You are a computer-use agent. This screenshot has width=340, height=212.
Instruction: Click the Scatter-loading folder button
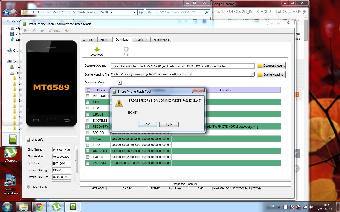pos(271,74)
